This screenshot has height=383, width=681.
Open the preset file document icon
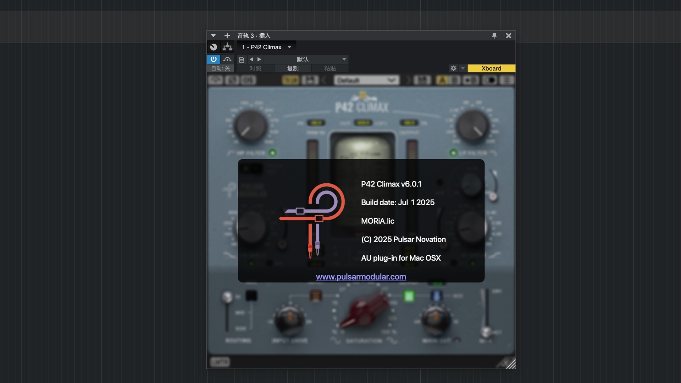[x=242, y=60]
